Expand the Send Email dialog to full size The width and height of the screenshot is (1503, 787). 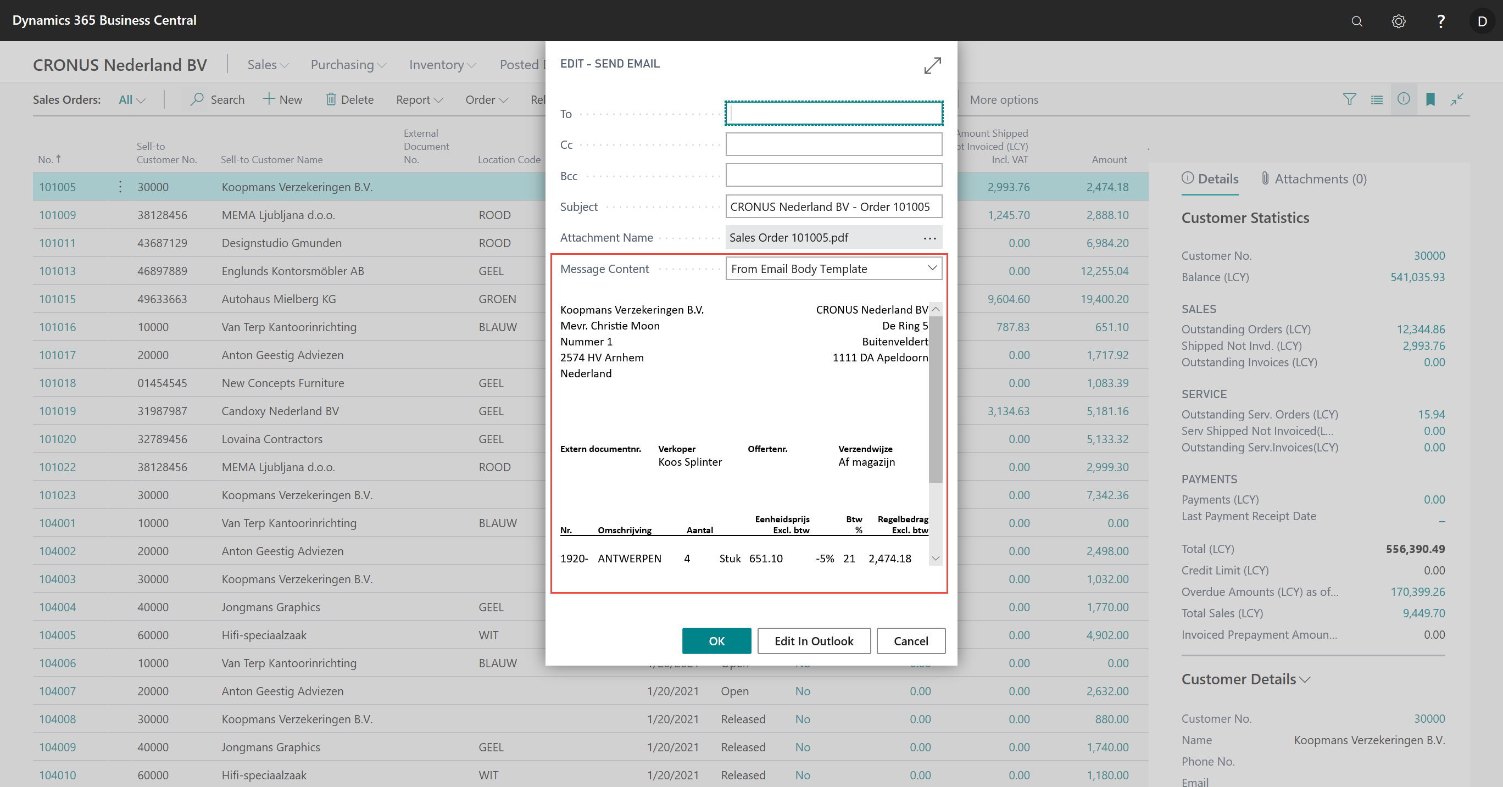click(x=932, y=65)
